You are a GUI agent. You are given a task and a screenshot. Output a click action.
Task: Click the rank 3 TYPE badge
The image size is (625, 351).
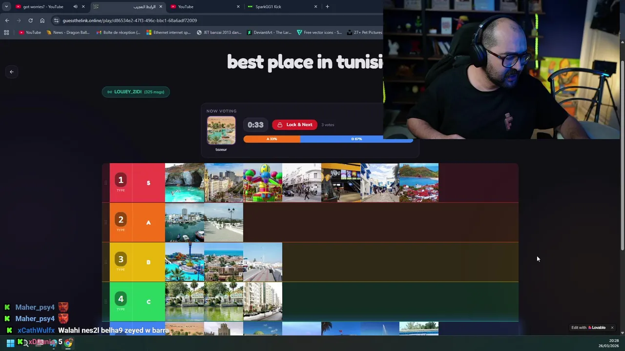[121, 262]
